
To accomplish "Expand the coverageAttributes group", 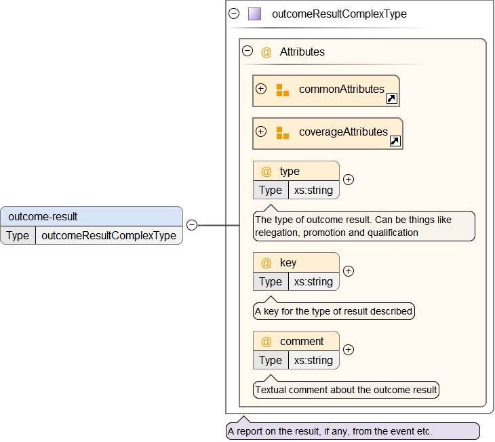I will tap(261, 132).
